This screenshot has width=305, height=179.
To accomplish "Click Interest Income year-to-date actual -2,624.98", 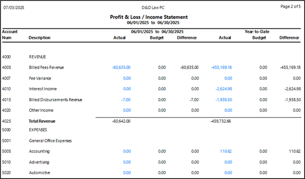I will (x=224, y=89).
